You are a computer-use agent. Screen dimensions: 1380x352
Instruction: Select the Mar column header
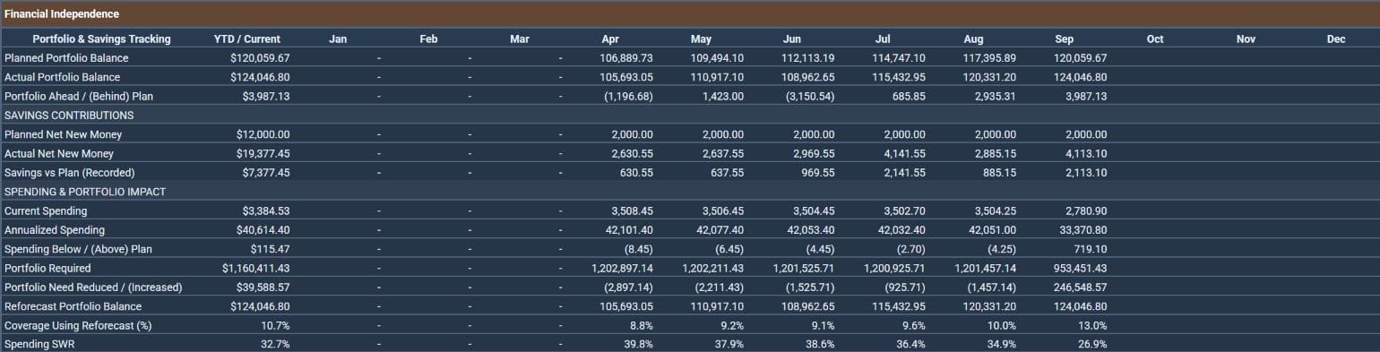(520, 39)
